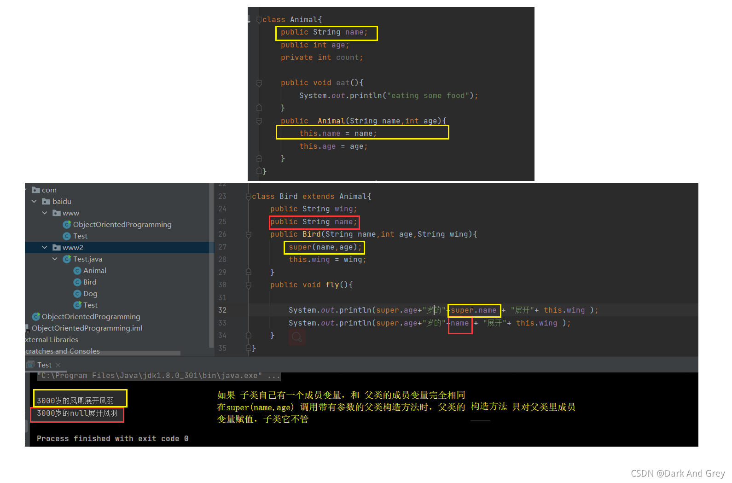Click the Animal class icon
The image size is (732, 483).
(x=77, y=271)
